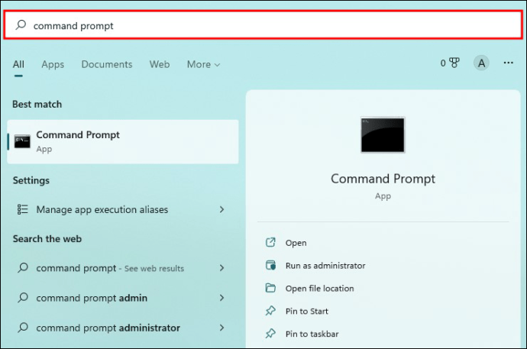Expand Manage app execution aliases chevron
Image resolution: width=527 pixels, height=349 pixels.
tap(221, 209)
